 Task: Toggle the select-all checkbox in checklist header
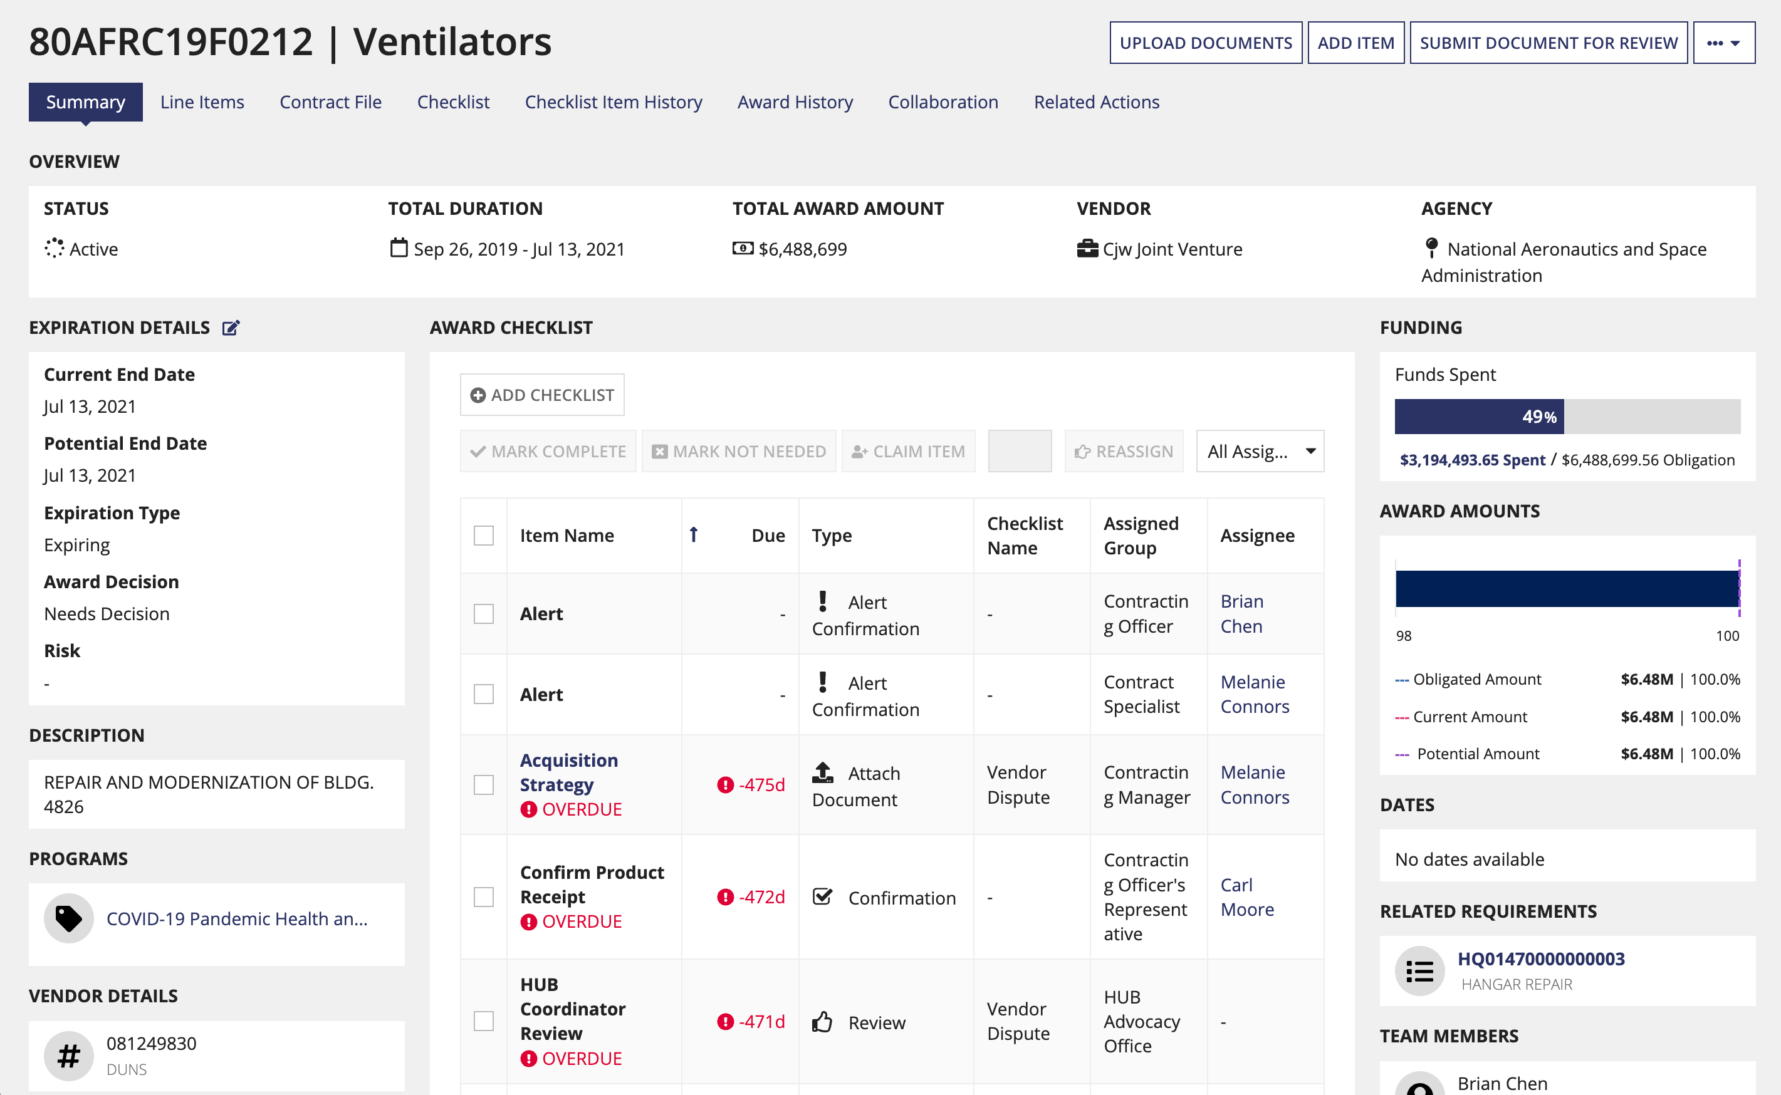484,536
